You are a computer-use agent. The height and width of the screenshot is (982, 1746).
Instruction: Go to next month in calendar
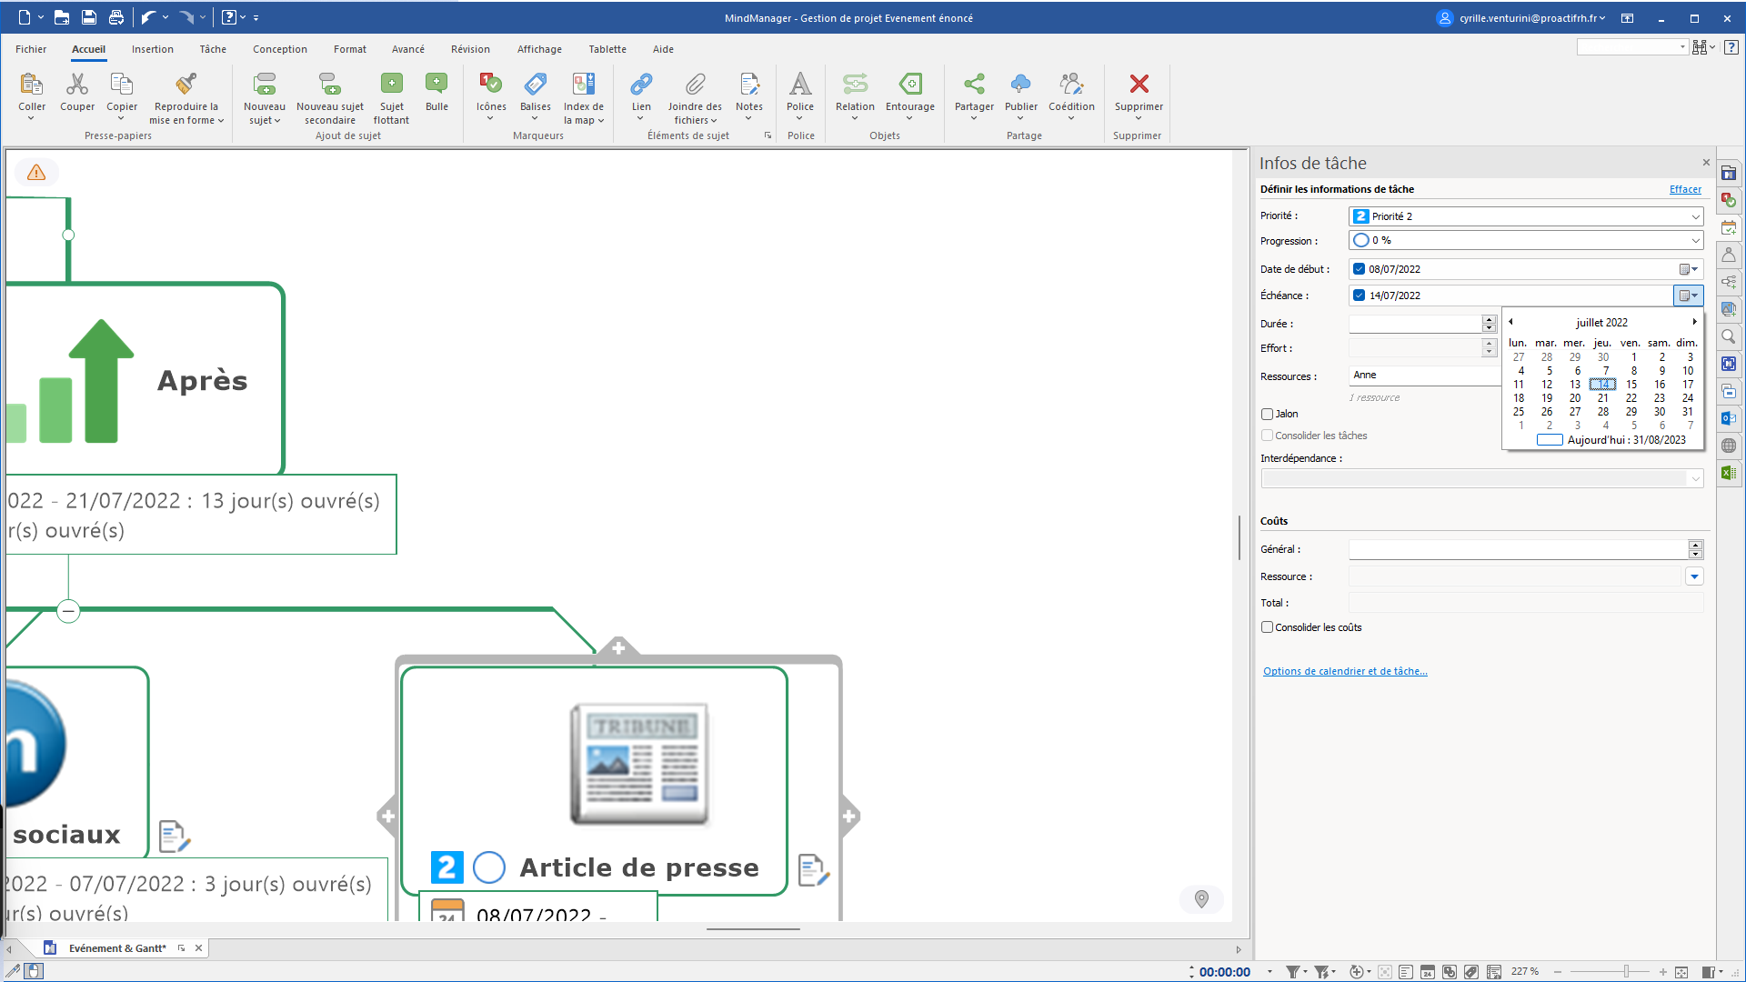pos(1694,322)
